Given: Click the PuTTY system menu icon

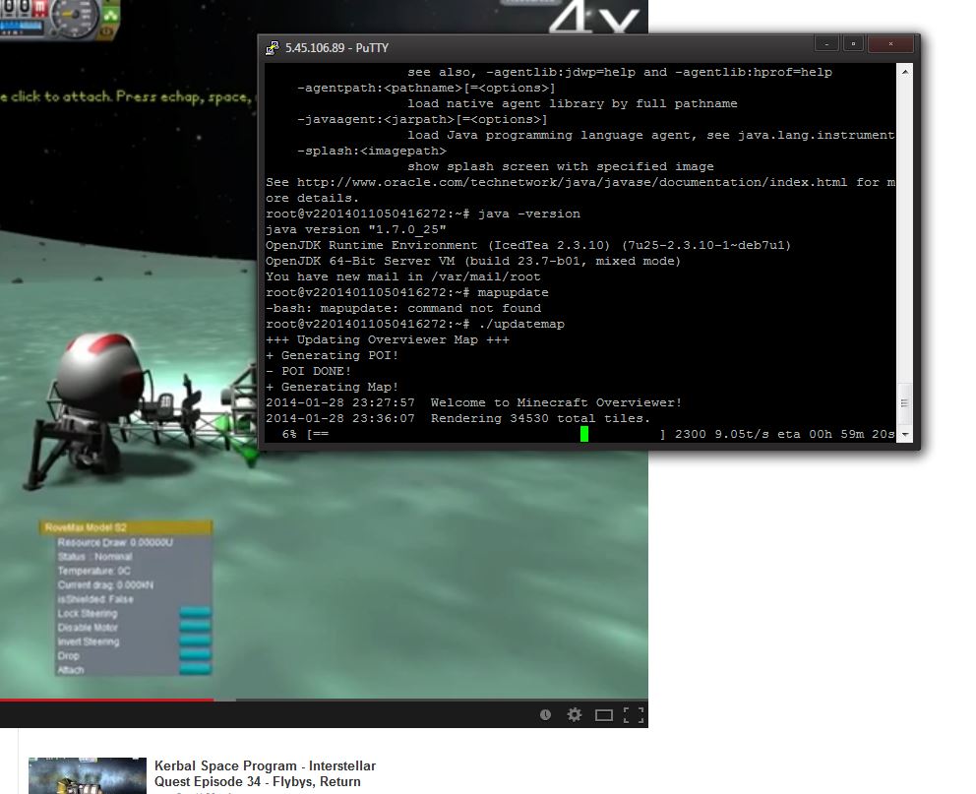Looking at the screenshot, I should tap(272, 48).
